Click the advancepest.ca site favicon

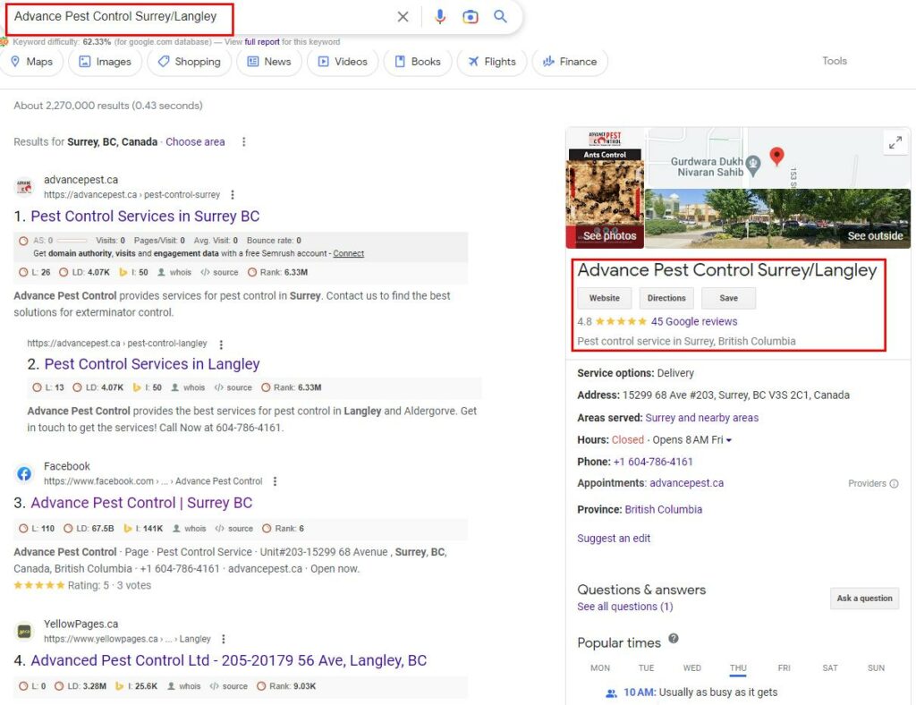tap(24, 187)
